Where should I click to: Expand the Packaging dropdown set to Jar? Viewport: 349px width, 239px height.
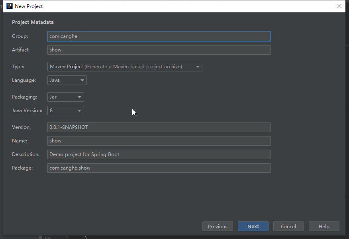(x=66, y=97)
